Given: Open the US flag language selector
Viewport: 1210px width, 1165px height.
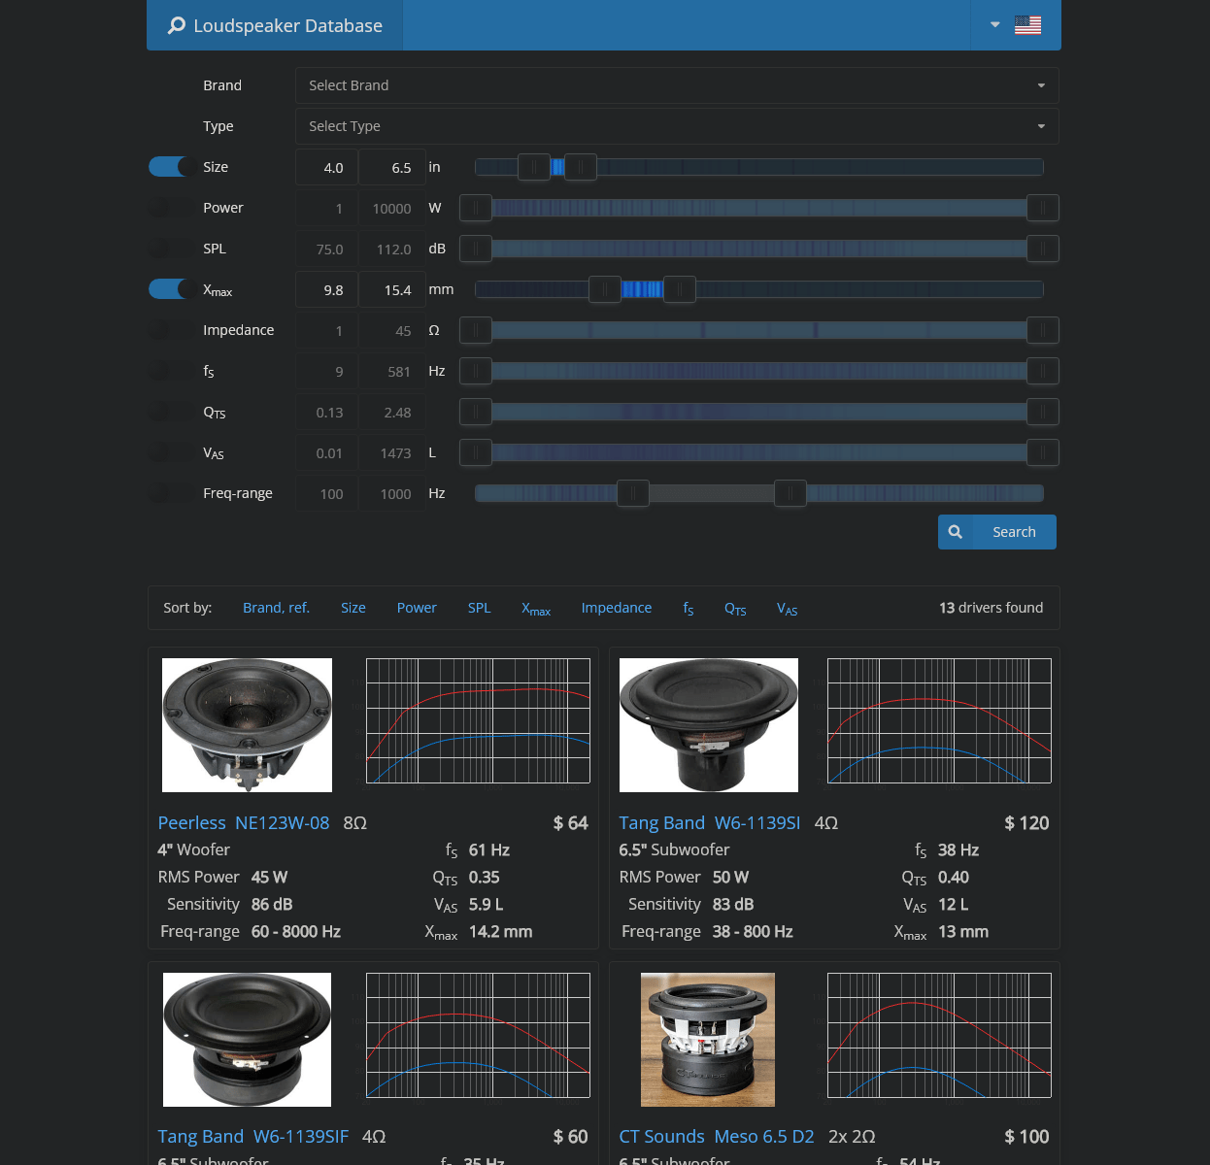Looking at the screenshot, I should click(x=1027, y=25).
